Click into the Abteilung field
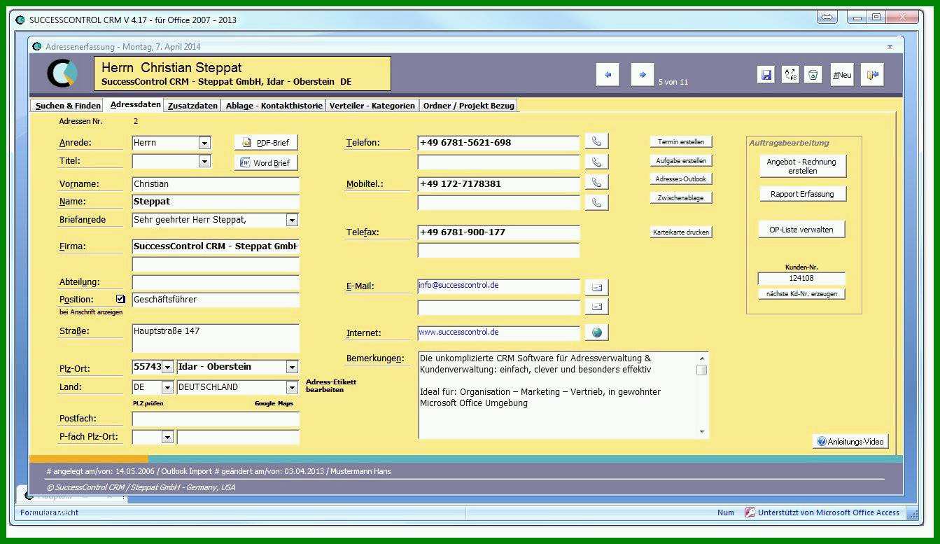Viewport: 940px width, 544px height. (216, 282)
